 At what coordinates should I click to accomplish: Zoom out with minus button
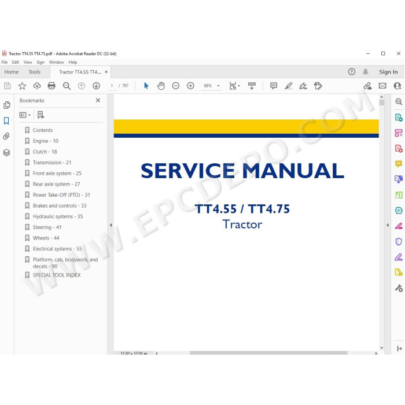176,86
